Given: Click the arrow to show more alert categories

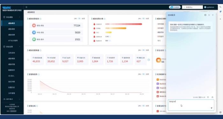Looking at the screenshot, I should (x=149, y=60).
